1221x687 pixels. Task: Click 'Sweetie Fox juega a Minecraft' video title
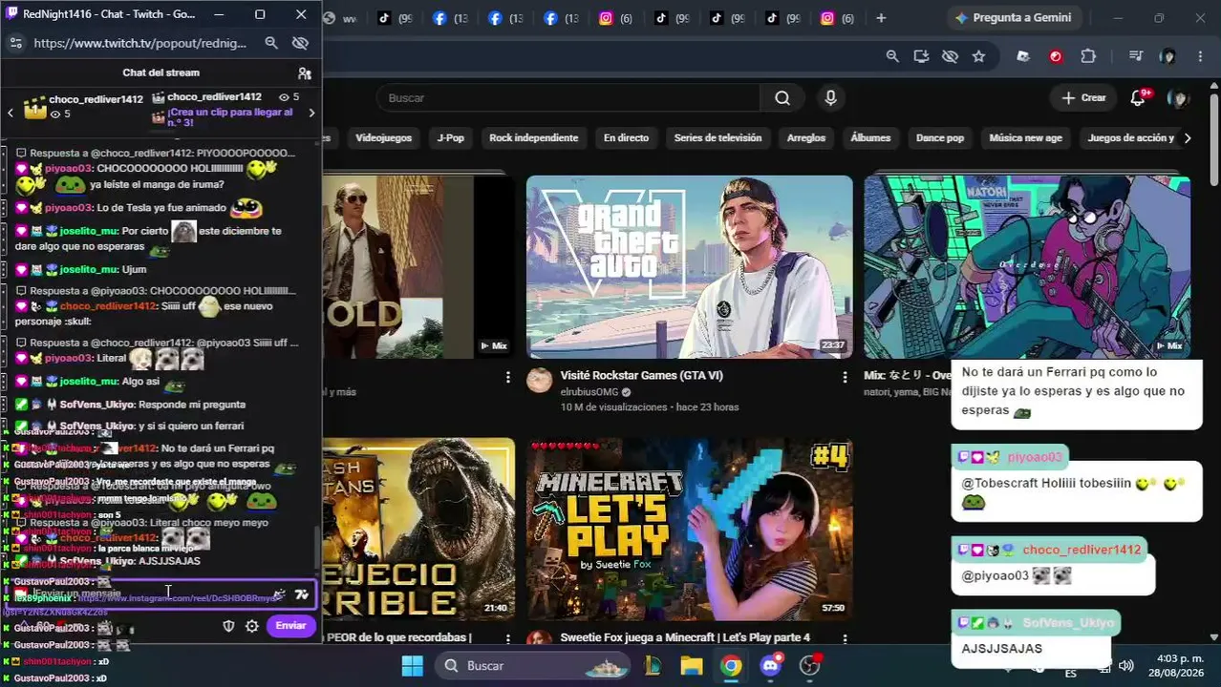(x=685, y=637)
